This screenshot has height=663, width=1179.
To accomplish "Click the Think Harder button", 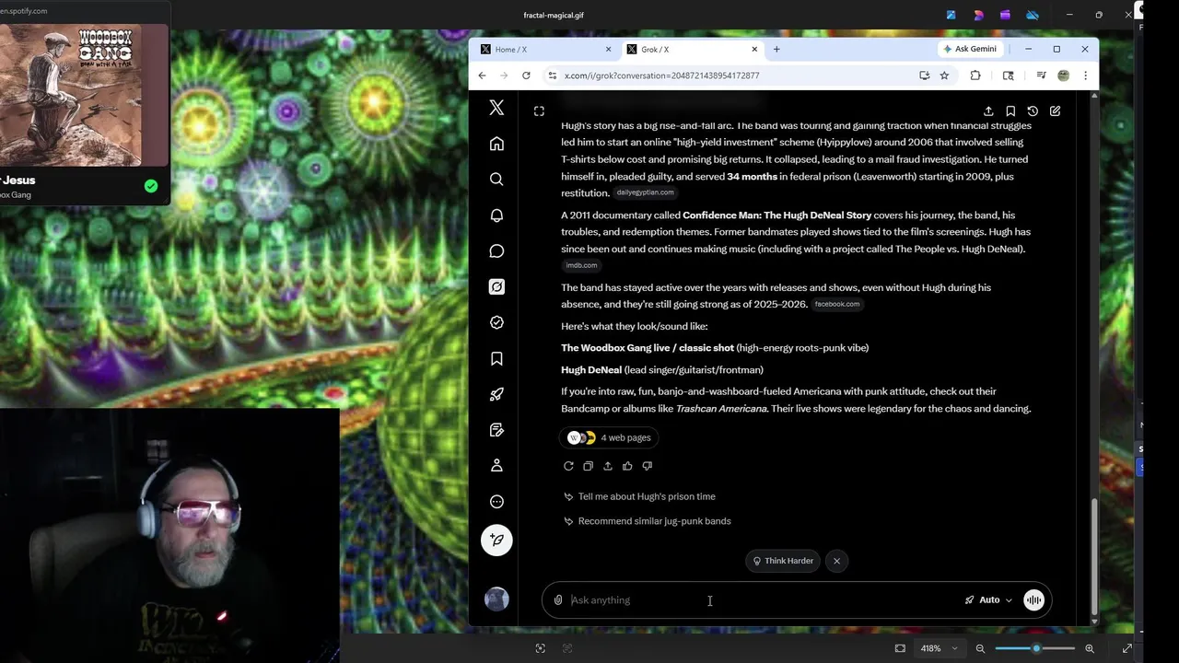I will 783,561.
